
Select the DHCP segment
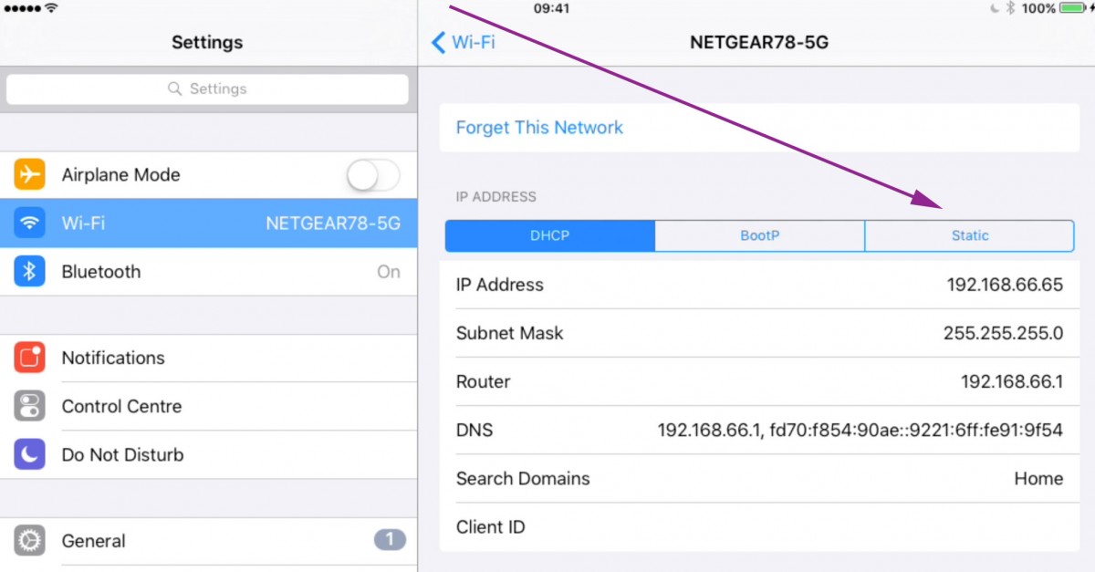point(549,235)
